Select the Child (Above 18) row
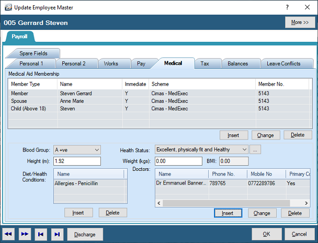The width and height of the screenshot is (318, 243). [158, 109]
